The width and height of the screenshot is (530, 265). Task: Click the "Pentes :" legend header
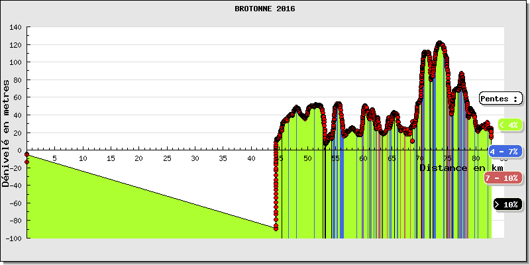point(500,99)
